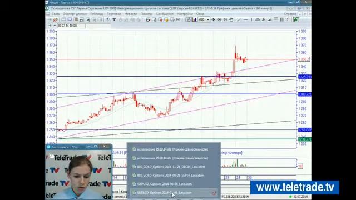Image resolution: width=356 pixels, height=200 pixels.
Task: Select the hand pan tool
Action: pyautogui.click(x=231, y=20)
